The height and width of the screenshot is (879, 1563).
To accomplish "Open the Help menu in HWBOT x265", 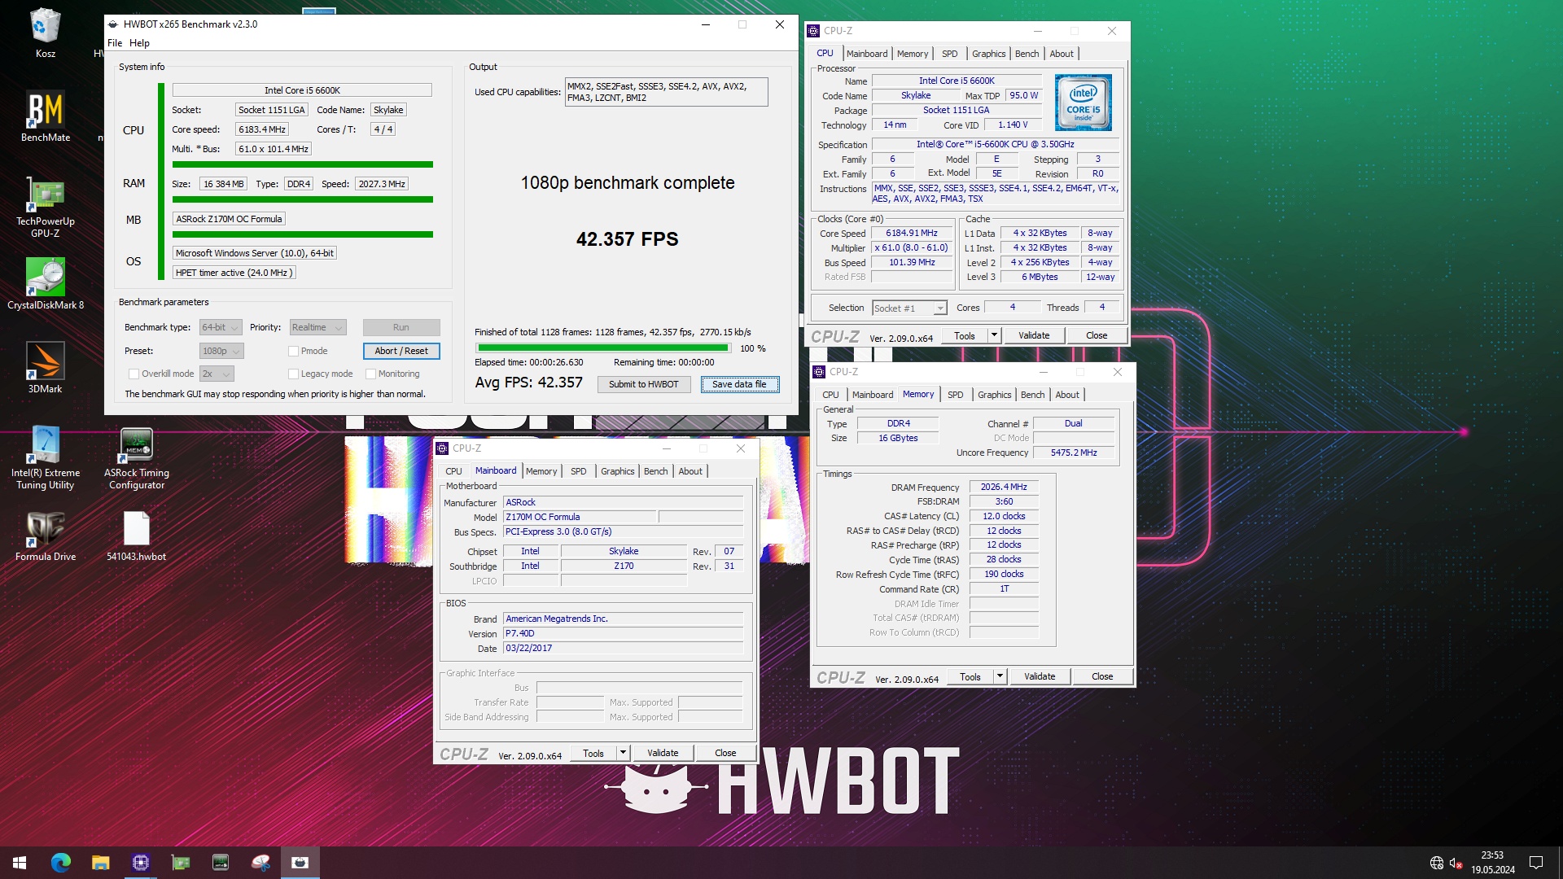I will (139, 43).
